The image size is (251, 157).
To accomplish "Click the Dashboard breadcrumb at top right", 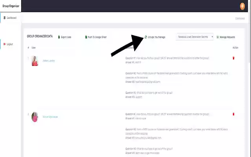I will point(240,18).
